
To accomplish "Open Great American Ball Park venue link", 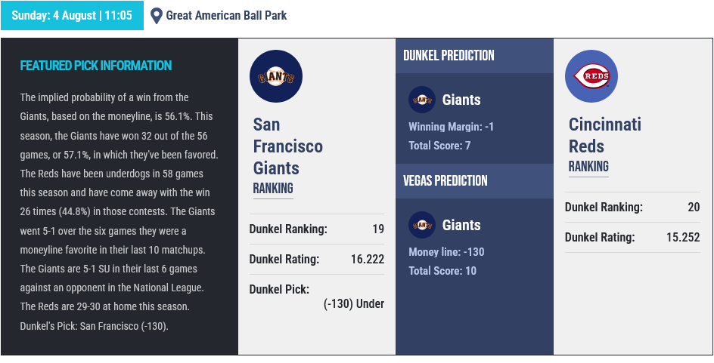I will click(226, 15).
